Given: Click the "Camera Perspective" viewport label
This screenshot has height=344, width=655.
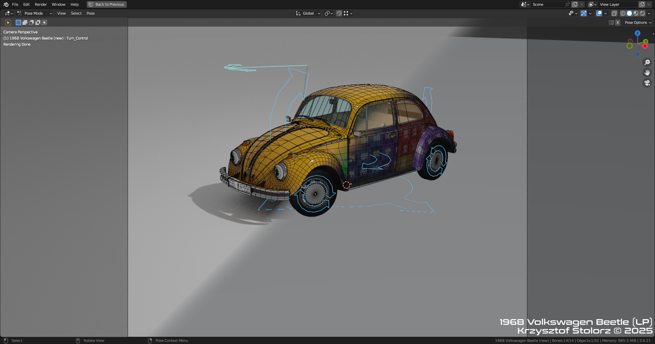Looking at the screenshot, I should tap(21, 32).
